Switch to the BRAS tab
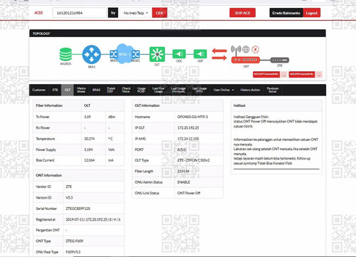 click(x=96, y=90)
